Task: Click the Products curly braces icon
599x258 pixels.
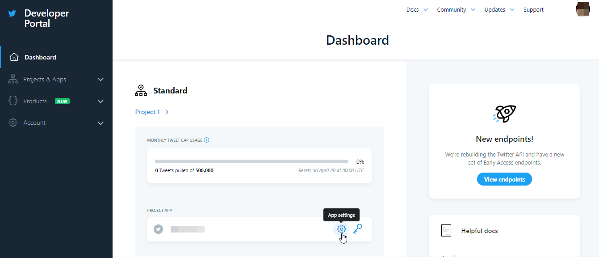Action: tap(13, 101)
